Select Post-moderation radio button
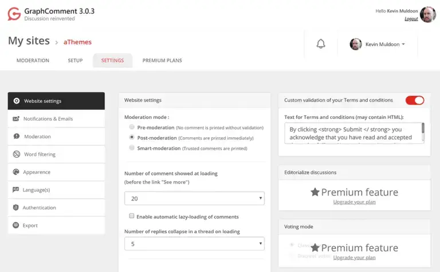The height and width of the screenshot is (272, 440). click(x=132, y=137)
